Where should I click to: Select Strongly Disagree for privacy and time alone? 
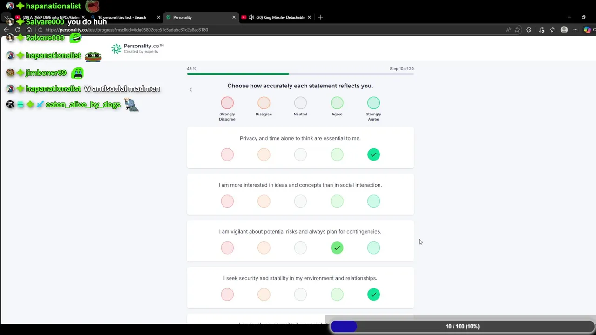(x=227, y=154)
